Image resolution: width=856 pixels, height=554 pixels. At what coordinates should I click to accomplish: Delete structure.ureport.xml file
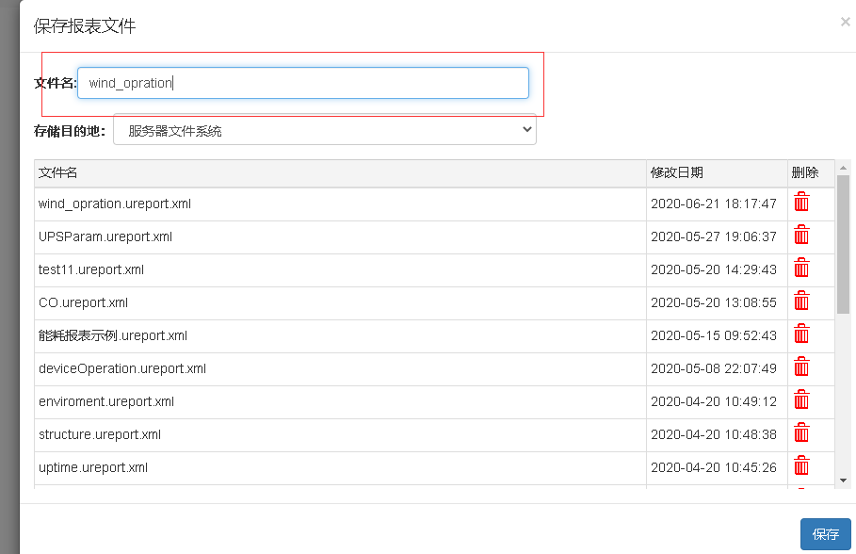(x=800, y=432)
